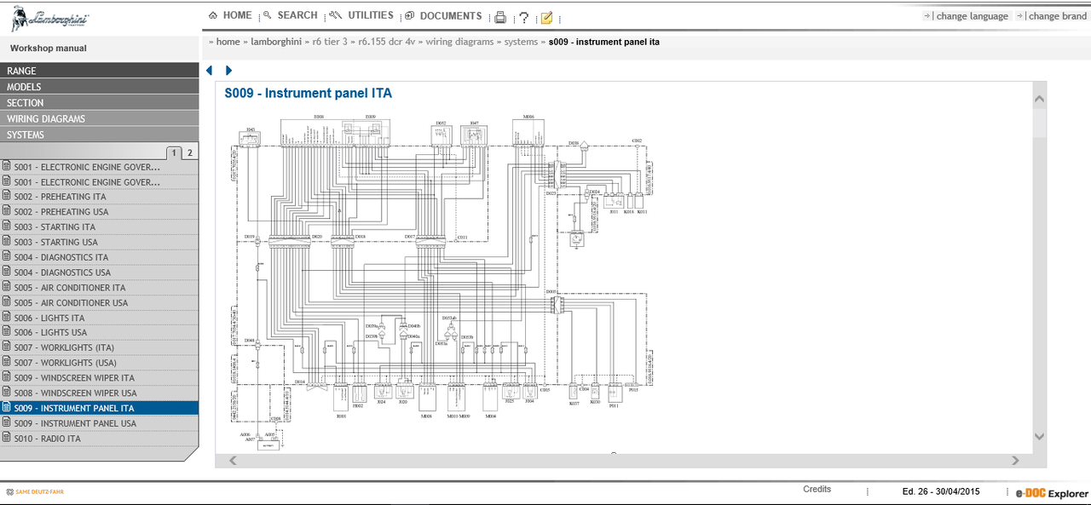Image resolution: width=1091 pixels, height=505 pixels.
Task: Click 'wiring diagrams' breadcrumb link
Action: [459, 42]
